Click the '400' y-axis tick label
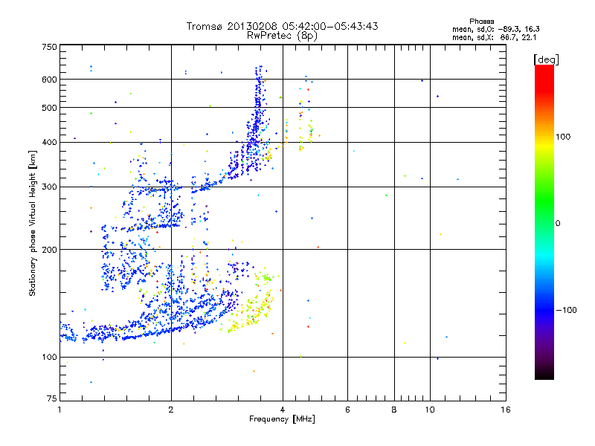Viewport: 595px width, 446px height. pos(49,143)
